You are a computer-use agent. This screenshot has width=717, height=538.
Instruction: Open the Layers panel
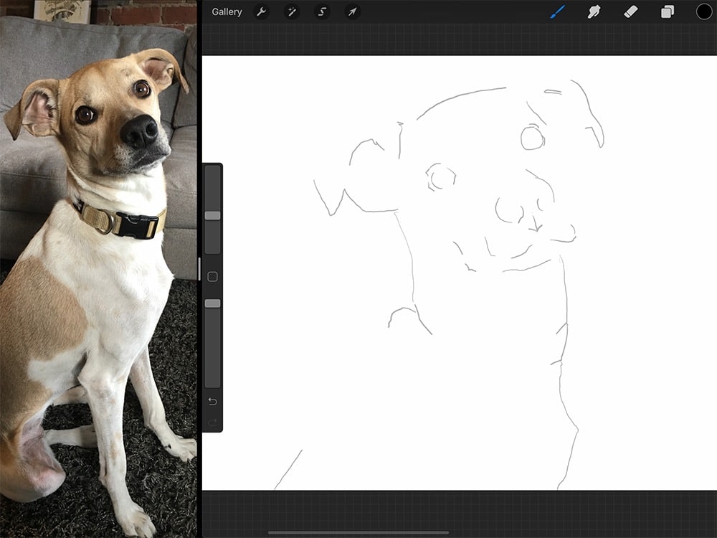pos(667,12)
